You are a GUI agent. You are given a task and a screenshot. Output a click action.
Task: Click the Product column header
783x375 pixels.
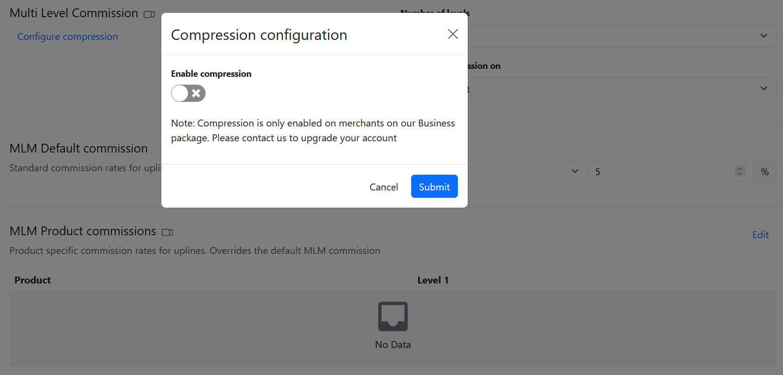point(32,280)
